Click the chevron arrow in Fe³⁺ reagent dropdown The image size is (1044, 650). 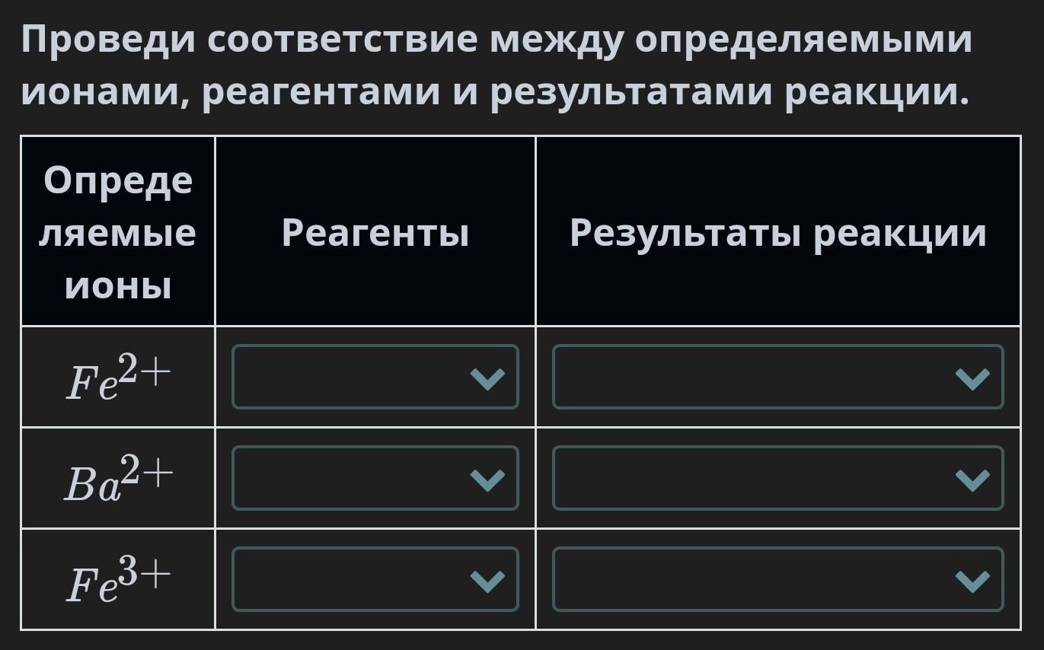click(487, 581)
